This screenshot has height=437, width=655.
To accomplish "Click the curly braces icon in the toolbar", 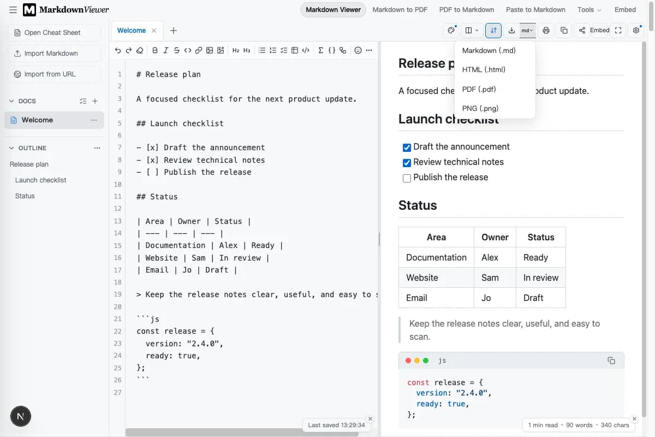I will coord(332,50).
